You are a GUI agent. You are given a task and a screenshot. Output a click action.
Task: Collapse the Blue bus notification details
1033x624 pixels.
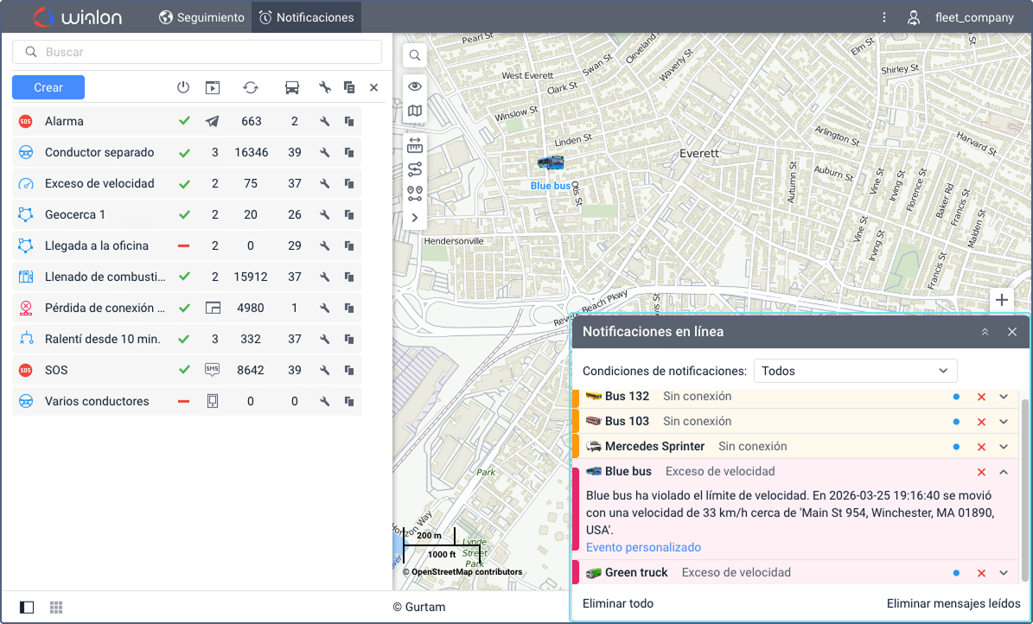tap(1004, 472)
